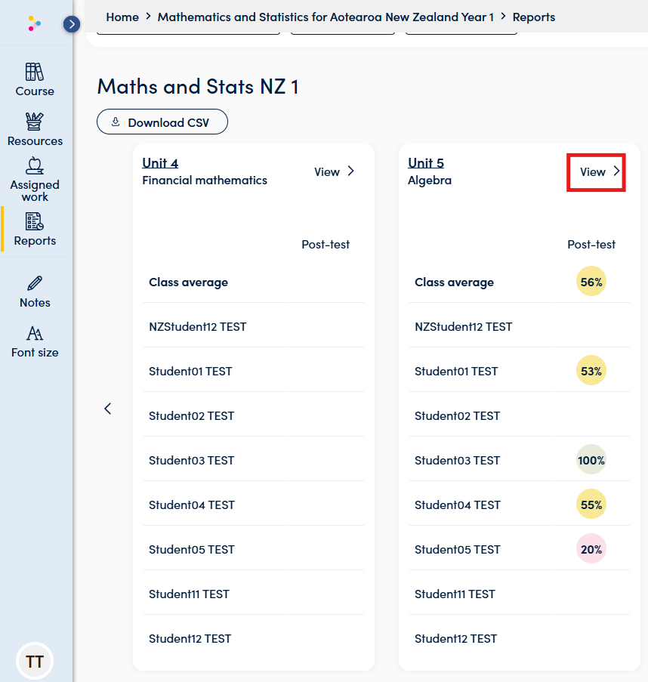Open View for Unit 4 Financial mathematics
Viewport: 648px width, 682px height.
pyautogui.click(x=334, y=171)
